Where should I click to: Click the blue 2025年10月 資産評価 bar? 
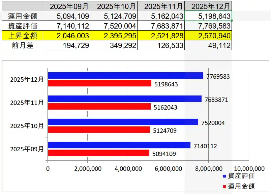click(x=123, y=122)
